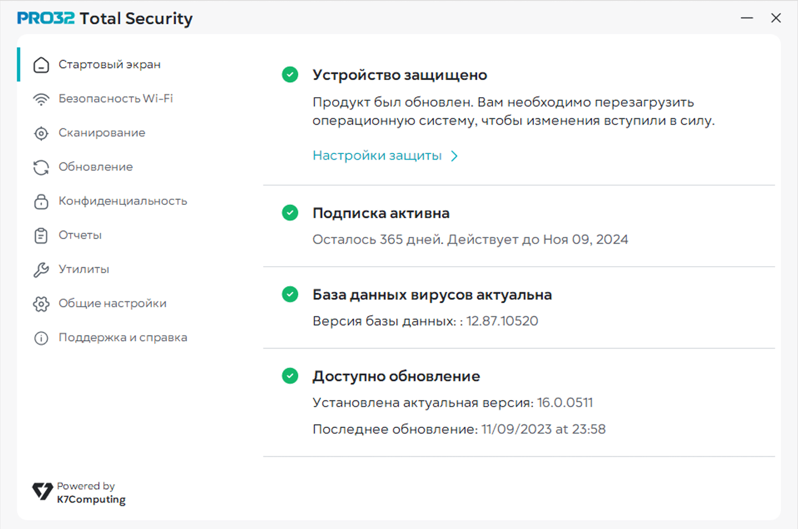Open Поддержка и справка page
This screenshot has height=529, width=798.
click(x=123, y=338)
